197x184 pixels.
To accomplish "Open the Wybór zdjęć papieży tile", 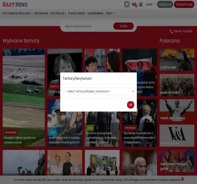I will 177,110.
